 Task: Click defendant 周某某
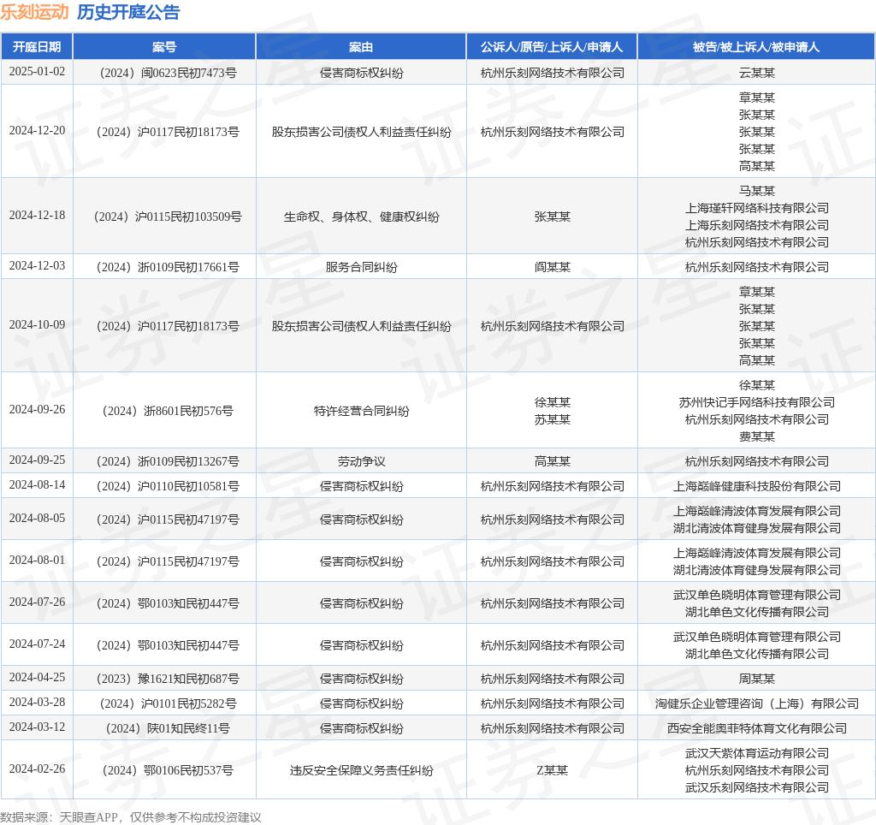click(756, 679)
